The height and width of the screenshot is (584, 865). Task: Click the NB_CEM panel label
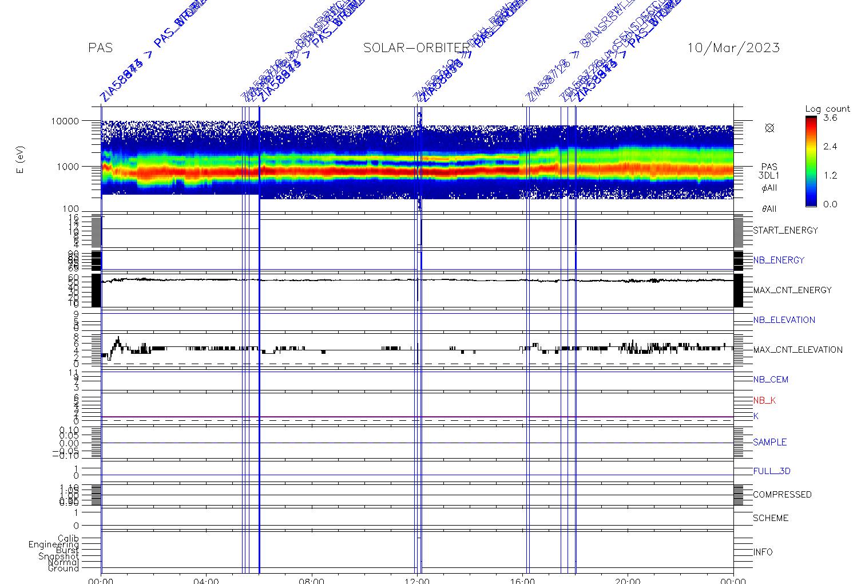pos(771,379)
